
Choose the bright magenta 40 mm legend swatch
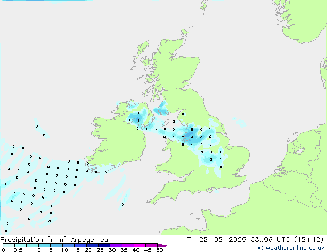click(140, 245)
